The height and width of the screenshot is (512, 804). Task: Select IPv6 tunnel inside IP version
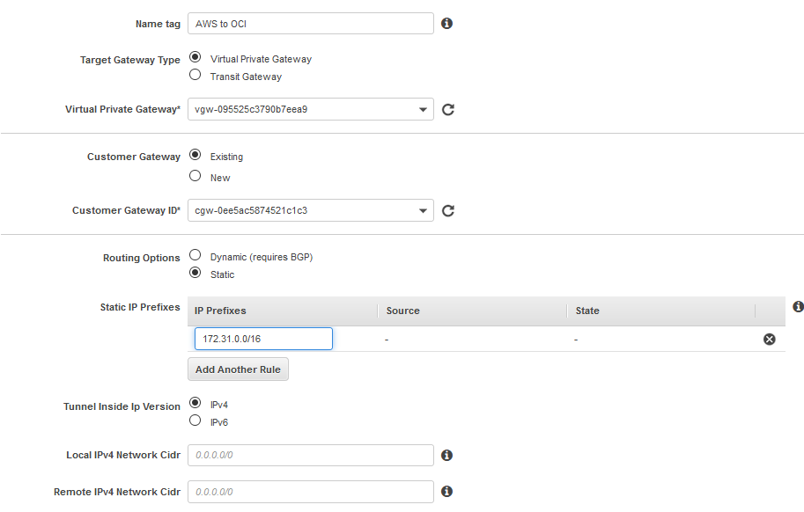point(195,421)
